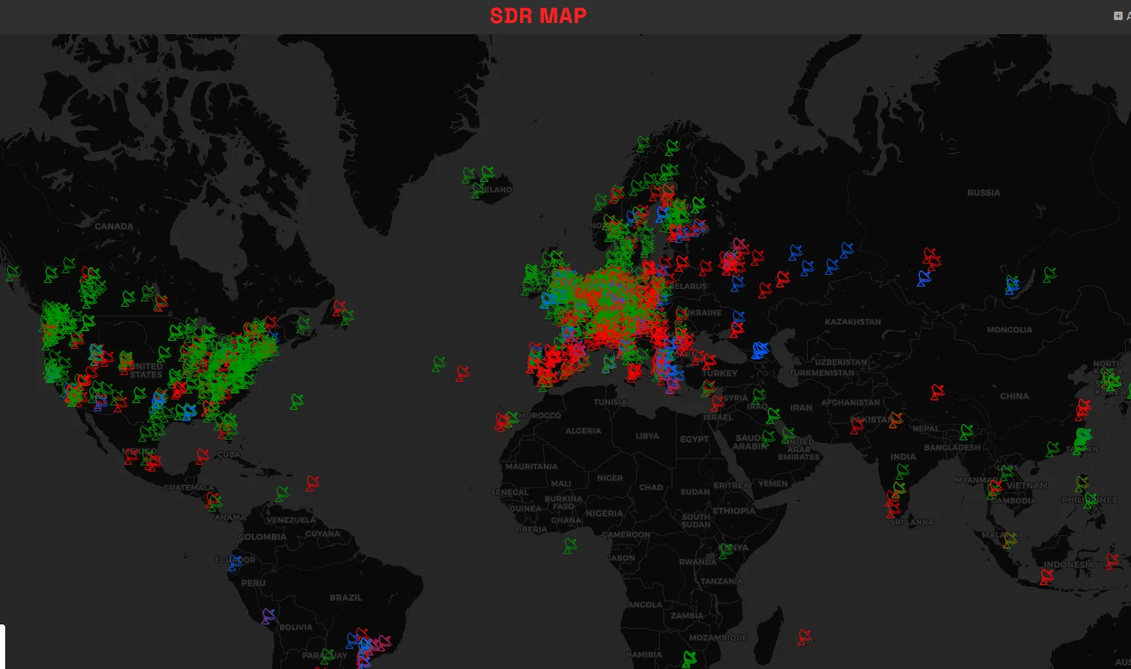1131x669 pixels.
Task: Expand the plus box in the top-right header
Action: [x=1118, y=16]
